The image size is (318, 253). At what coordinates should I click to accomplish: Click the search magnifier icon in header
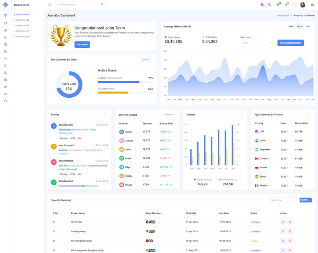click(102, 5)
